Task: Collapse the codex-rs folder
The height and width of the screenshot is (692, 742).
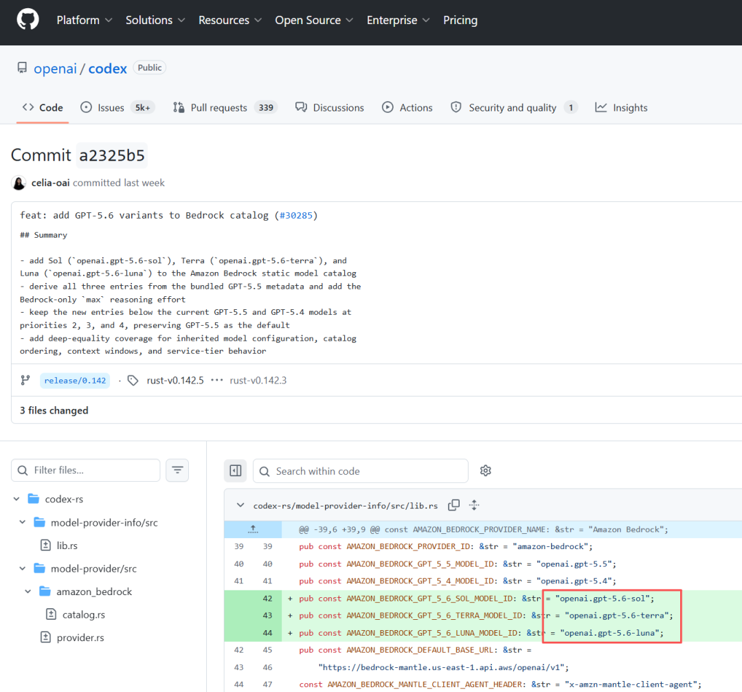Action: coord(16,499)
